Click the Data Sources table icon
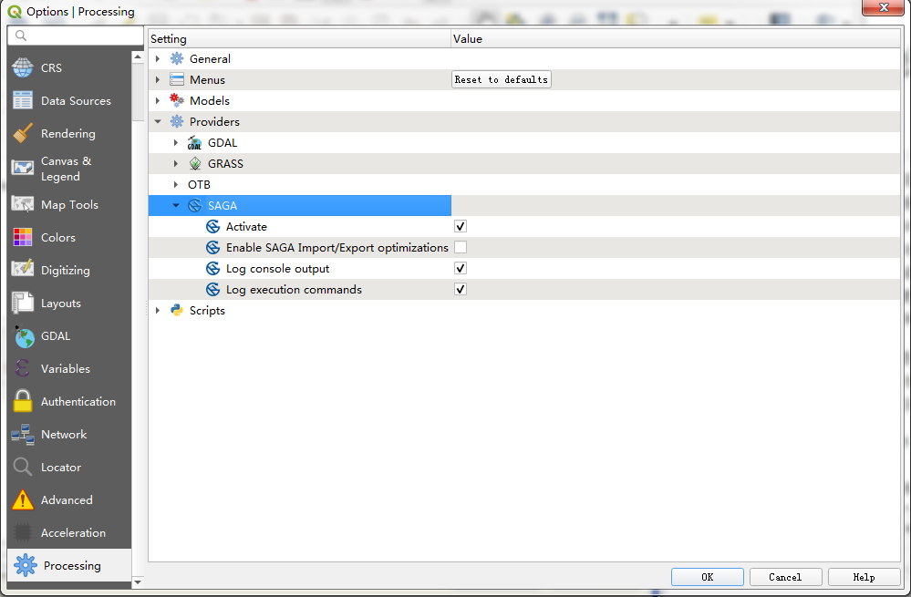 point(23,100)
